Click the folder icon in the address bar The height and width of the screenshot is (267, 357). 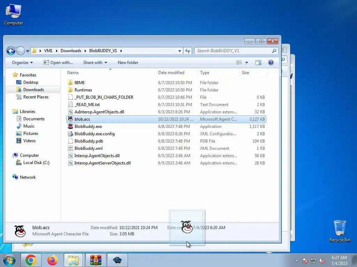[34, 51]
